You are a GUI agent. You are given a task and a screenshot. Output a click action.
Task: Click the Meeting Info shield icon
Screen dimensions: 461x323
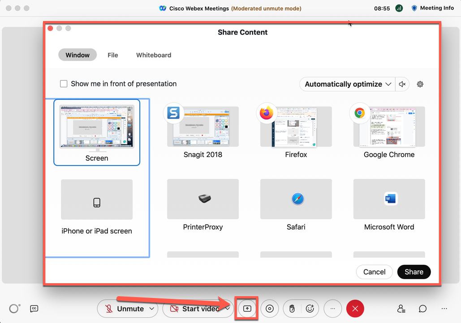click(x=414, y=8)
